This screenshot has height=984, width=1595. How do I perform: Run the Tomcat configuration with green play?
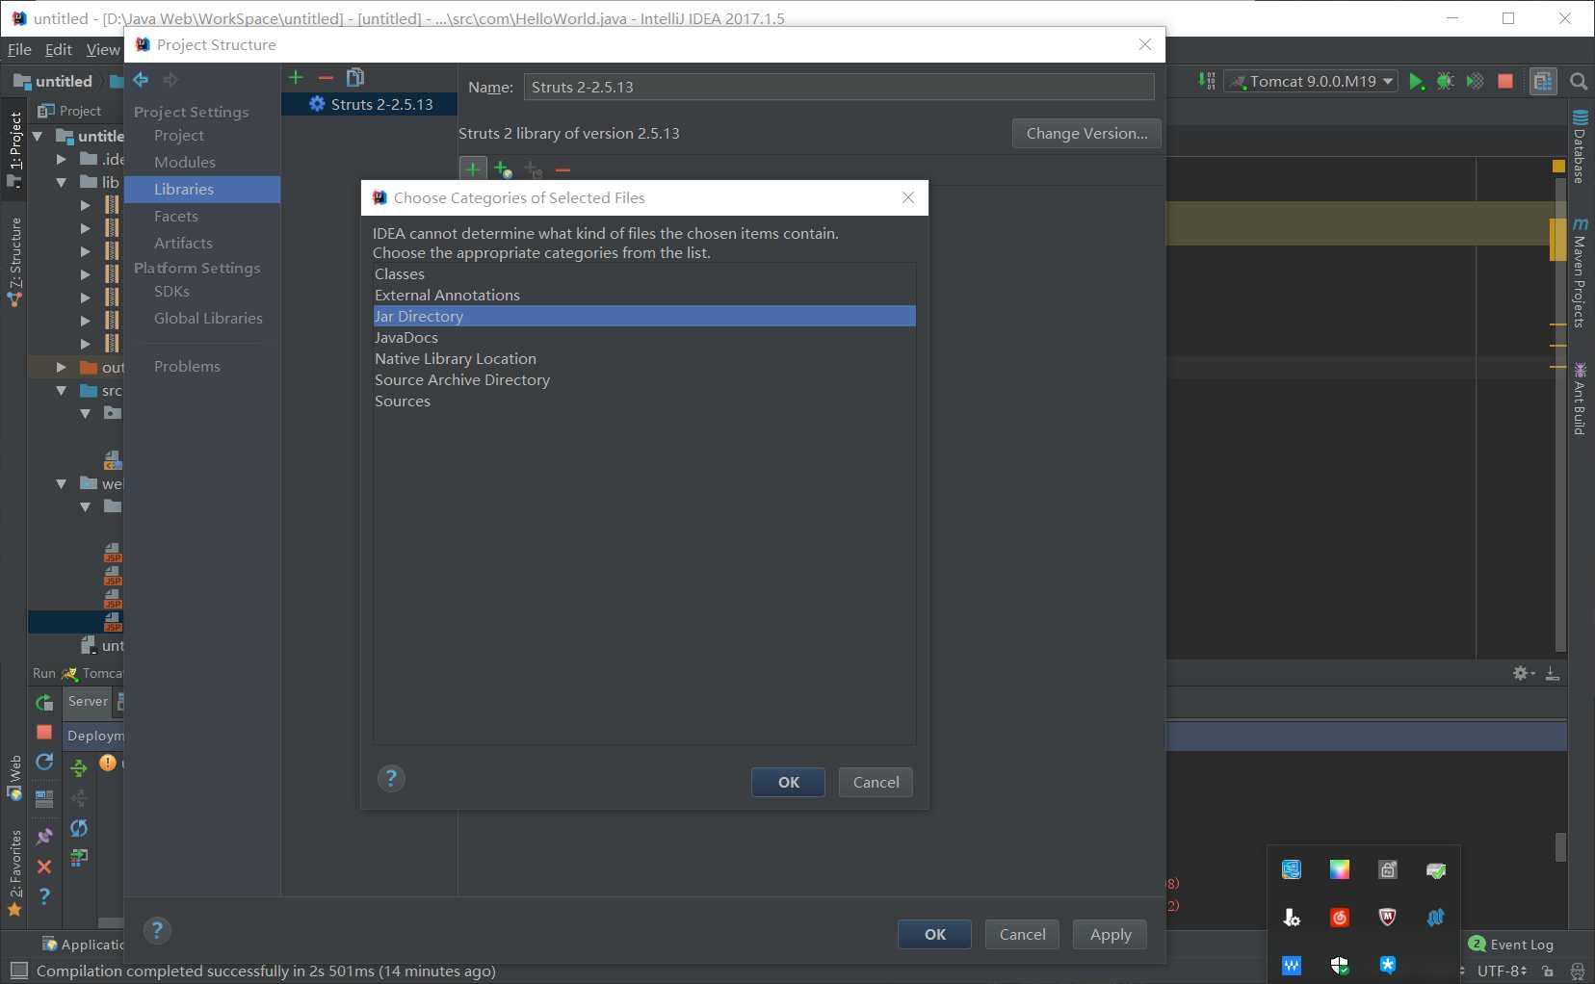[x=1416, y=82]
